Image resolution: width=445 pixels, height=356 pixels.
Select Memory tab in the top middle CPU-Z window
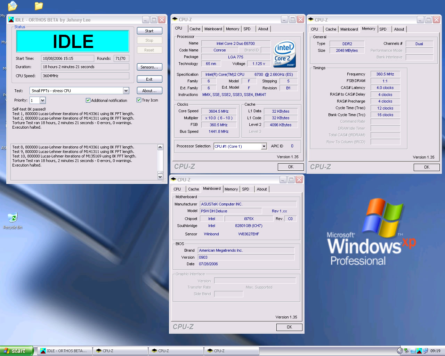[x=233, y=29]
